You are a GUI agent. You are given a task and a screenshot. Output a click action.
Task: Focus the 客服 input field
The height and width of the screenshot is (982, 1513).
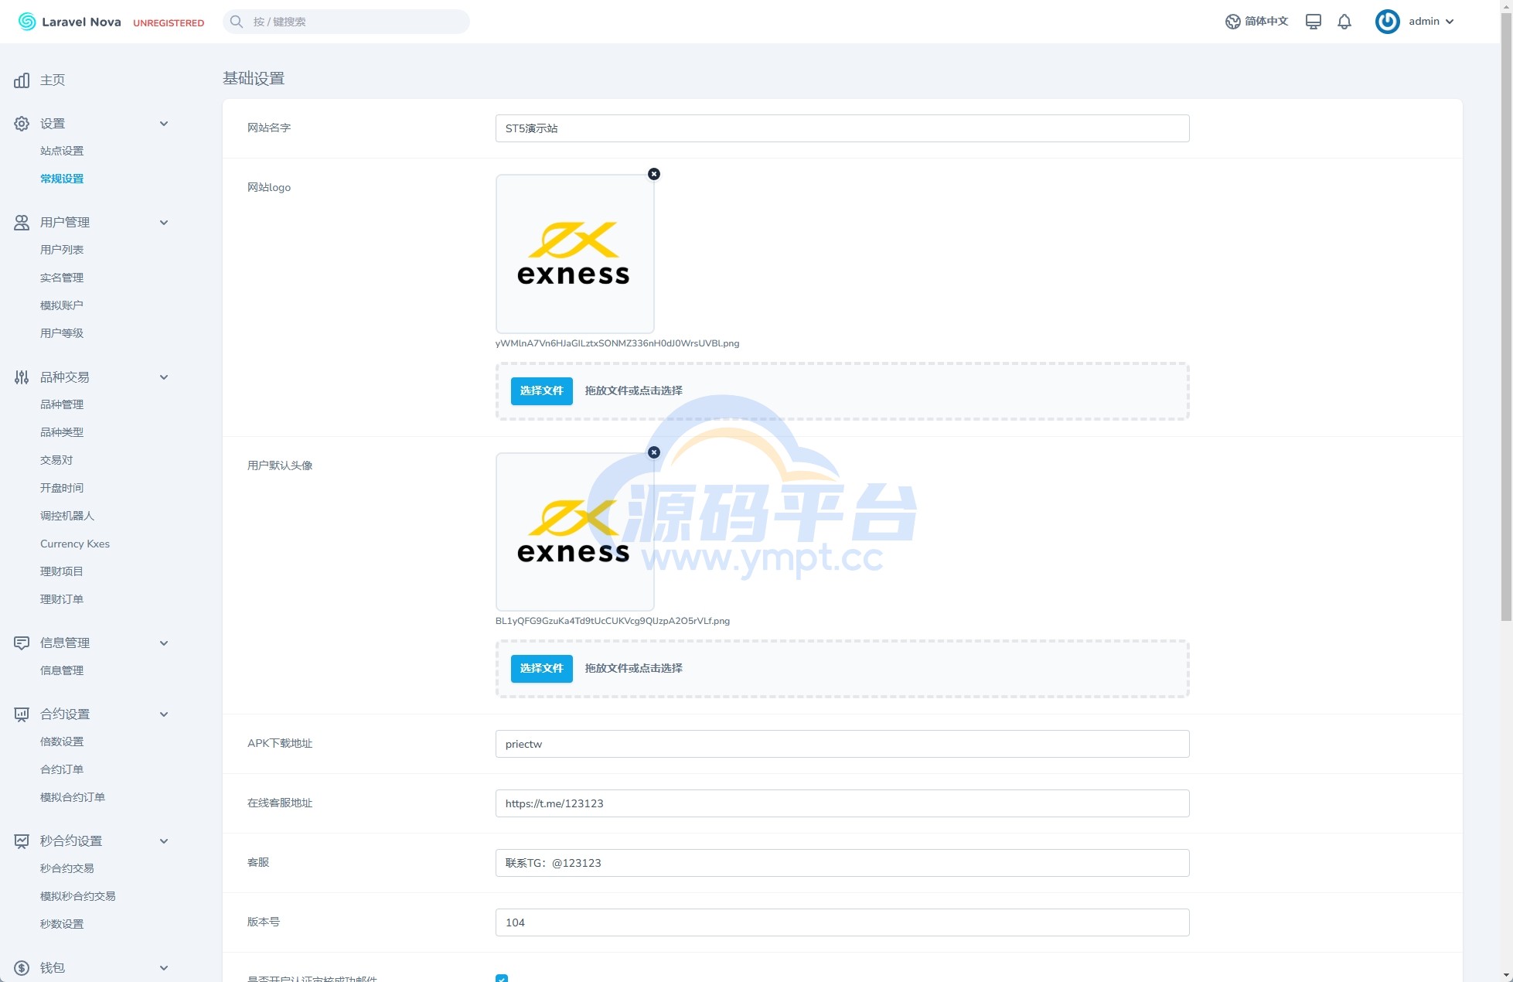point(842,863)
